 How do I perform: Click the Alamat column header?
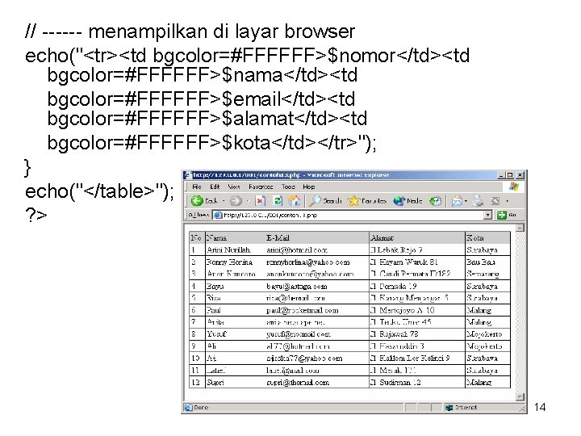coord(382,237)
